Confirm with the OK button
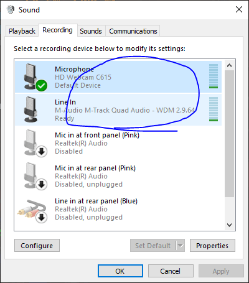The image size is (249, 283). click(x=120, y=271)
